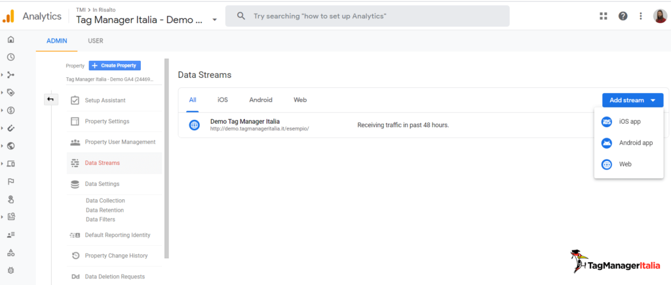The image size is (671, 285).
Task: Open the Home icon in left sidebar
Action: point(10,40)
